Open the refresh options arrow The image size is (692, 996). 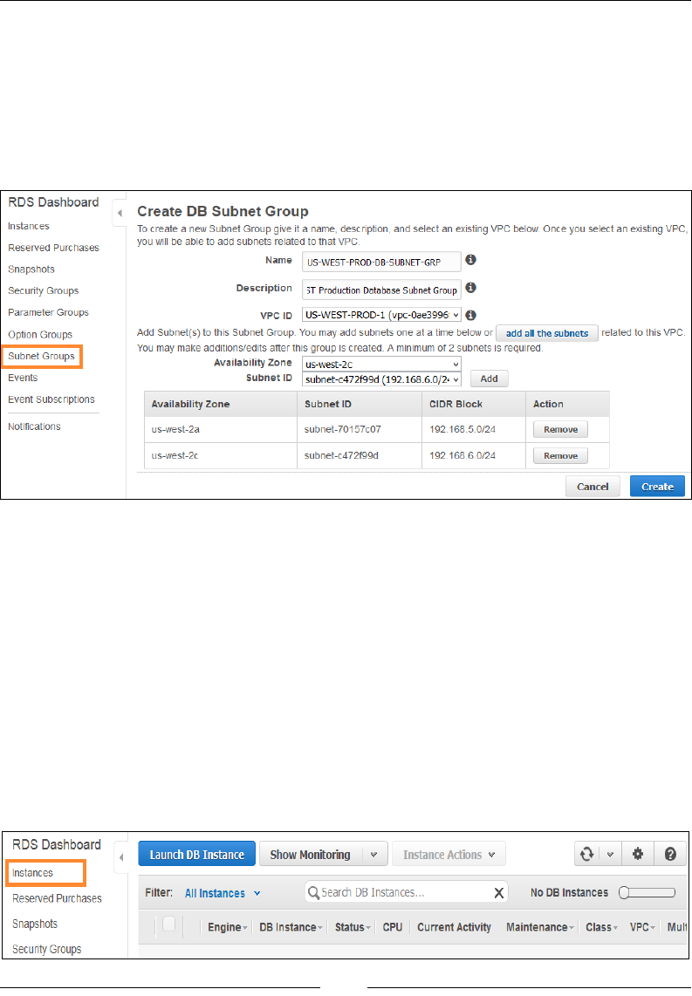click(x=610, y=855)
